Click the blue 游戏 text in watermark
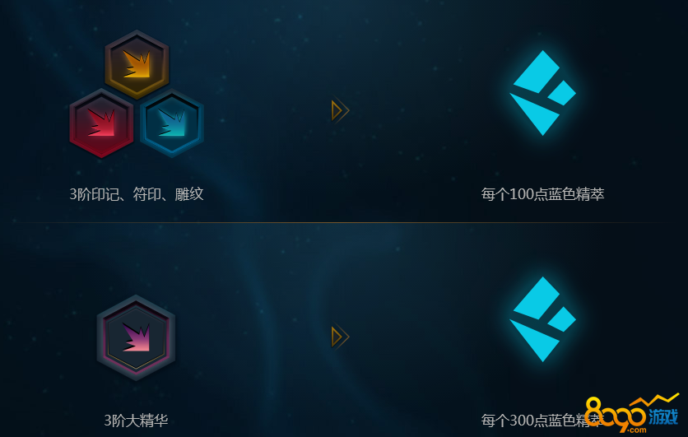 pyautogui.click(x=663, y=416)
